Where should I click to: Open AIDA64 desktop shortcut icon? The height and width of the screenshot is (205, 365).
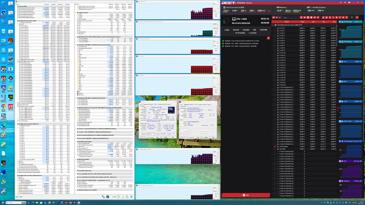tap(3, 79)
